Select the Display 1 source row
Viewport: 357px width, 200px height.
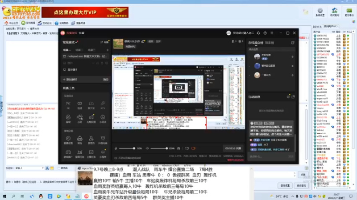(86, 70)
